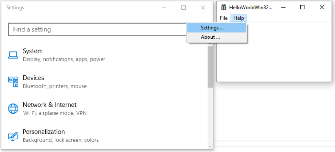335x152 pixels.
Task: Open the Network & Internet globe icon
Action: click(13, 109)
